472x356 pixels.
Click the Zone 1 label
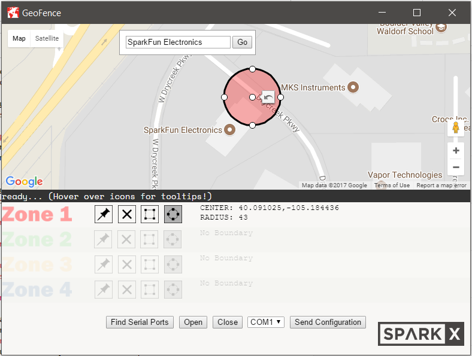pos(37,214)
